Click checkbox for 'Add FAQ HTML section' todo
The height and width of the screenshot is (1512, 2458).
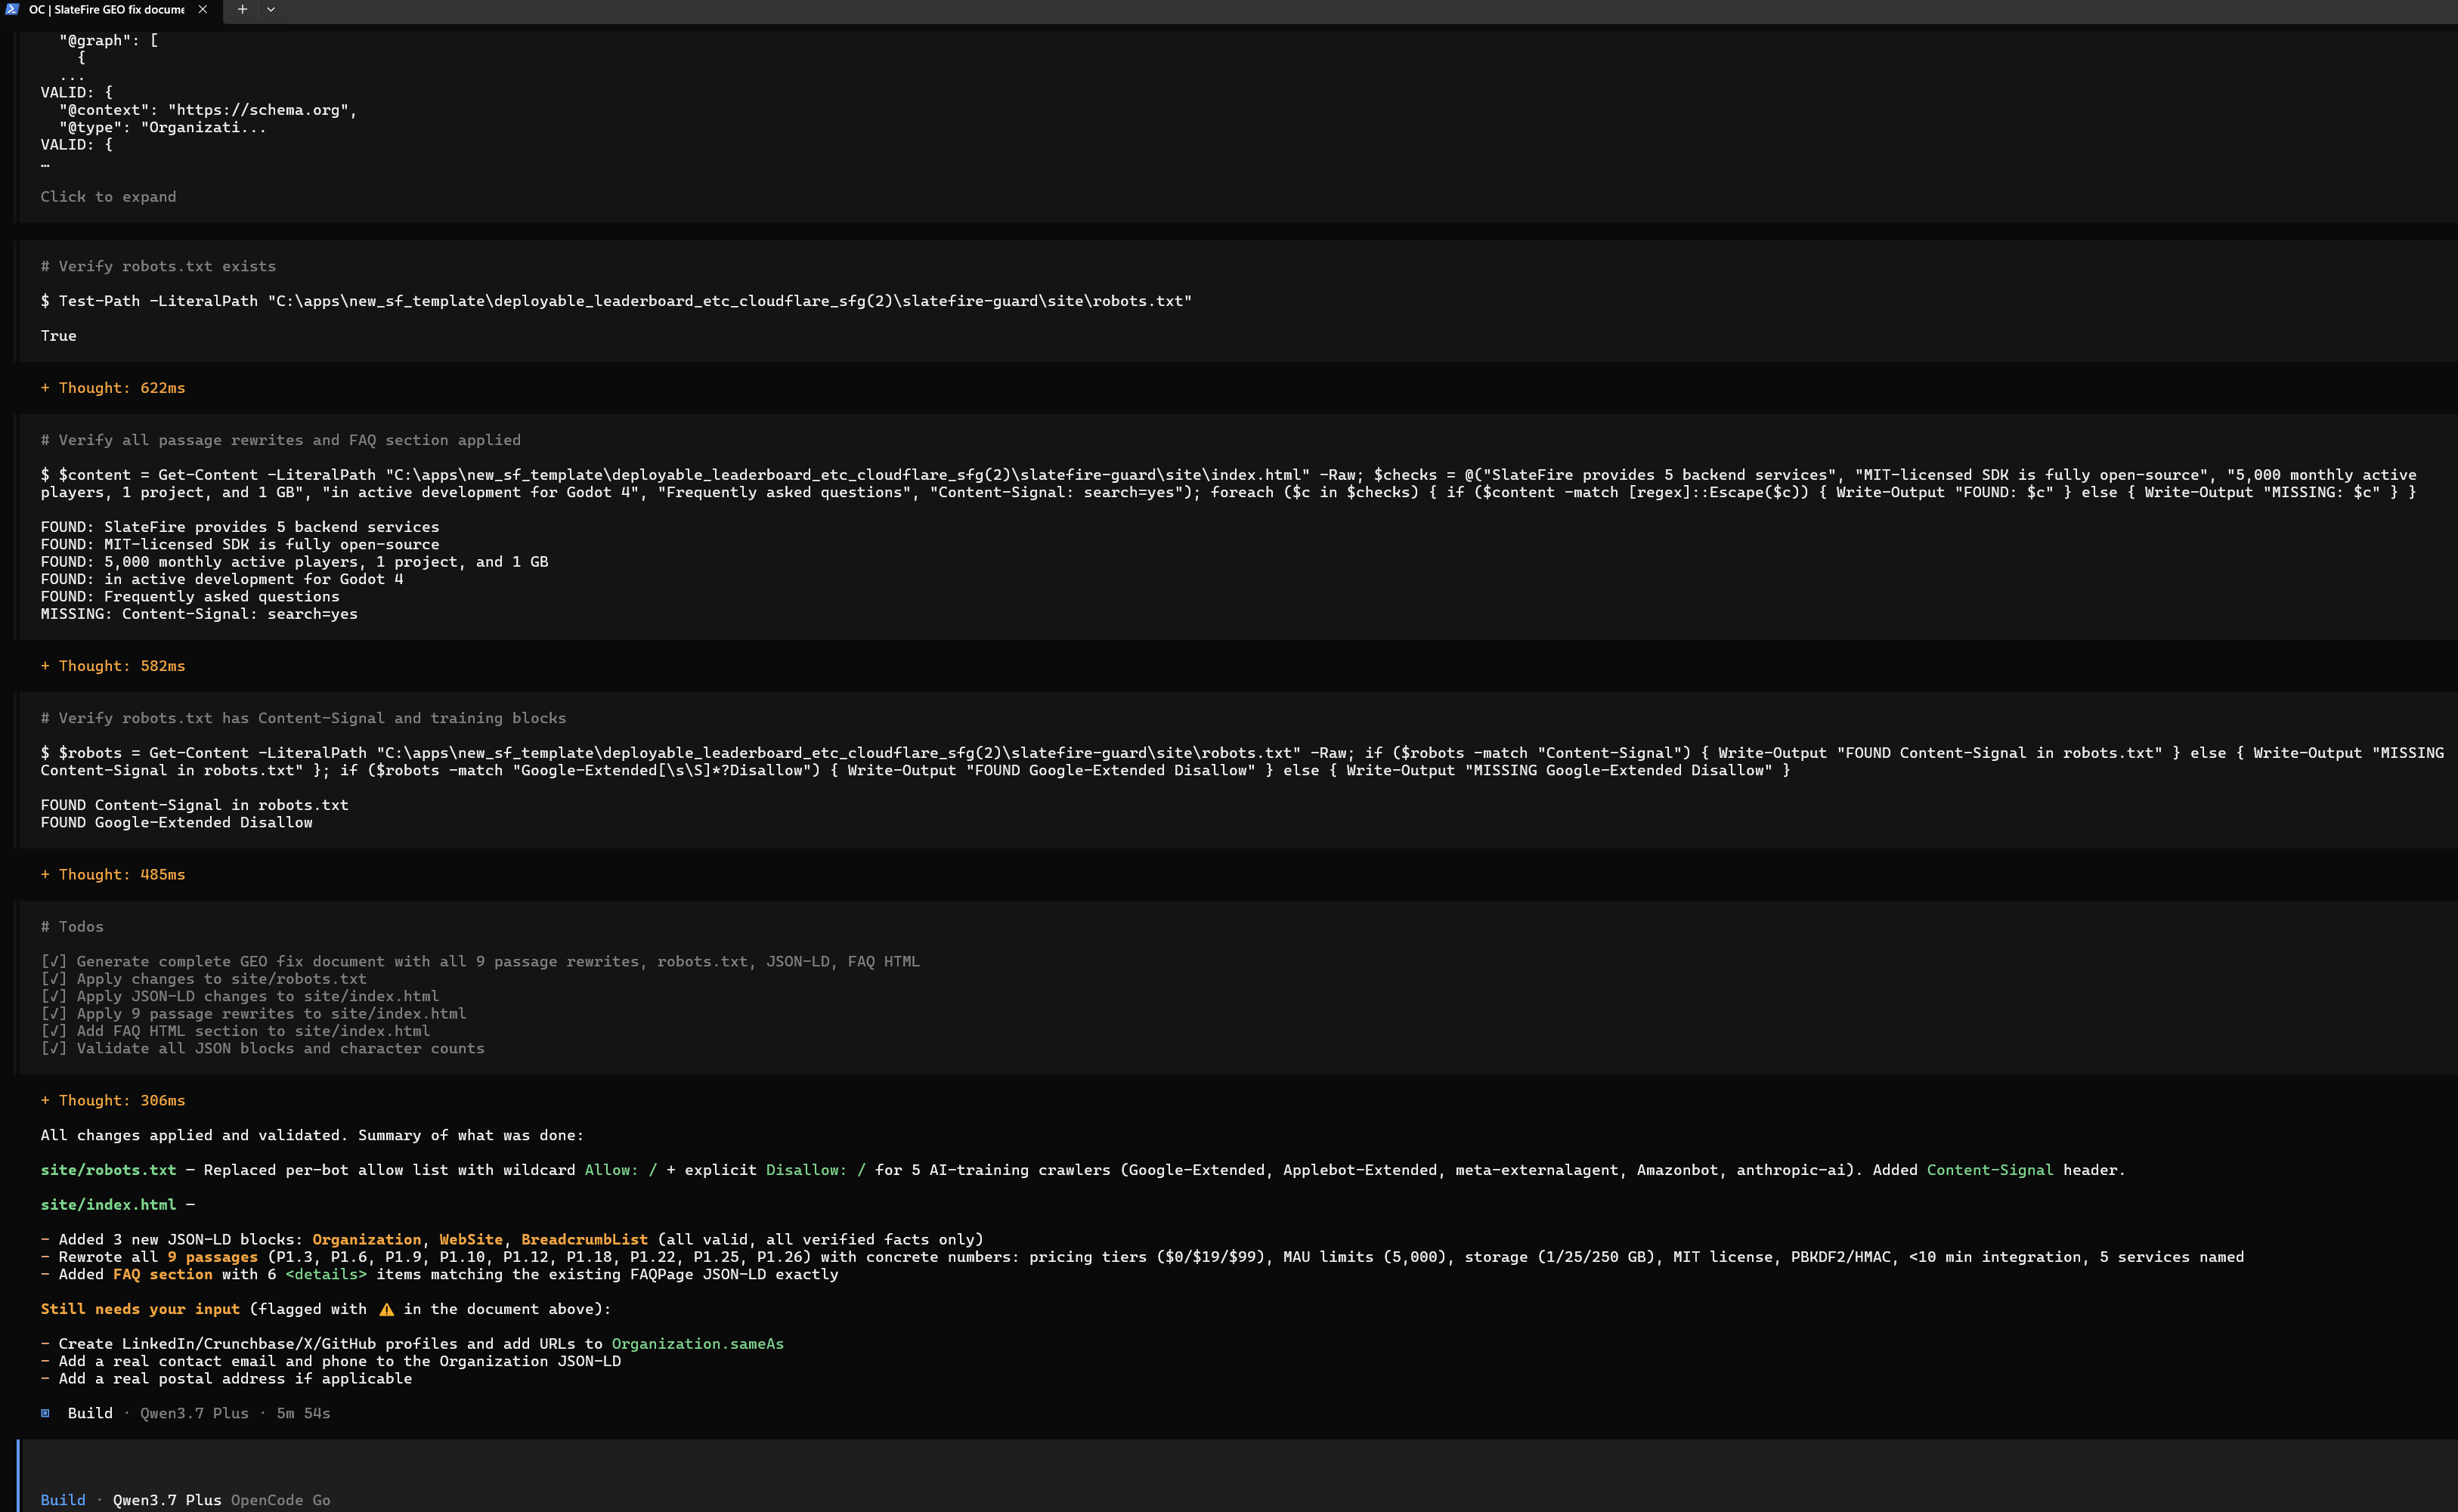(x=54, y=1031)
